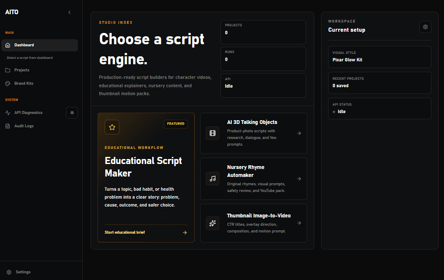Click the MAIN section label
444x280 pixels.
(x=9, y=33)
